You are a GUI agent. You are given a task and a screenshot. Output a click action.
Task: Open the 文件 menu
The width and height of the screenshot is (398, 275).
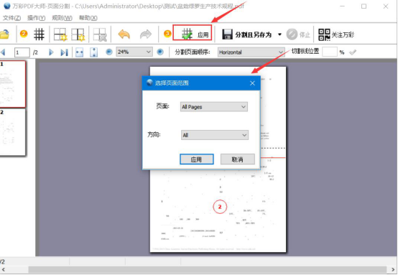(x=11, y=18)
